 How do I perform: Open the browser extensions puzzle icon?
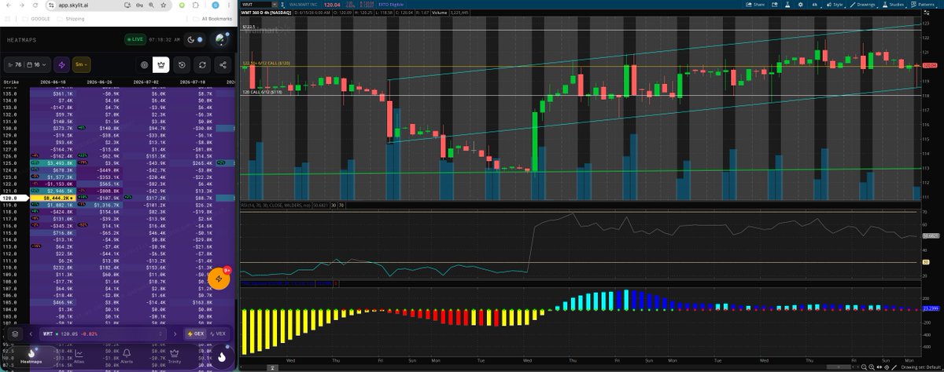(196, 5)
